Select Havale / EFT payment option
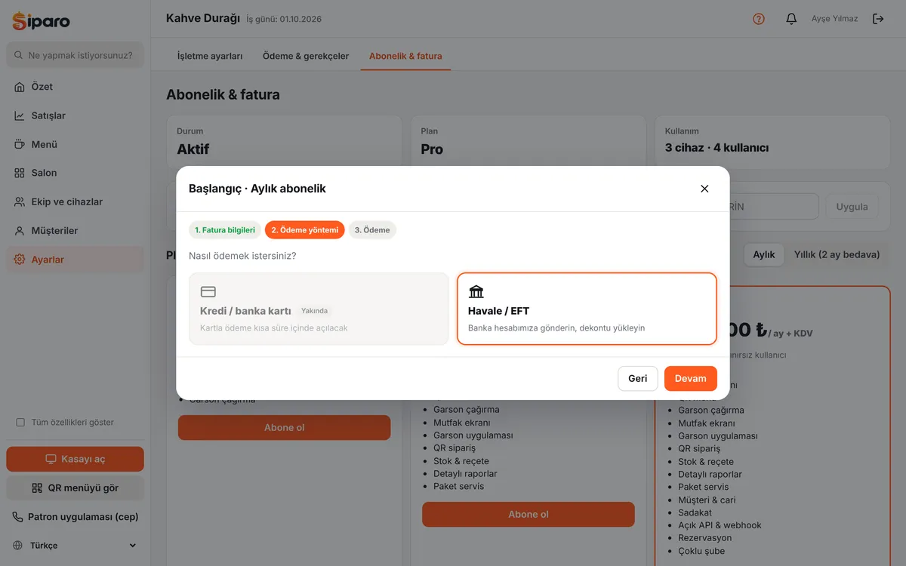 pyautogui.click(x=587, y=309)
